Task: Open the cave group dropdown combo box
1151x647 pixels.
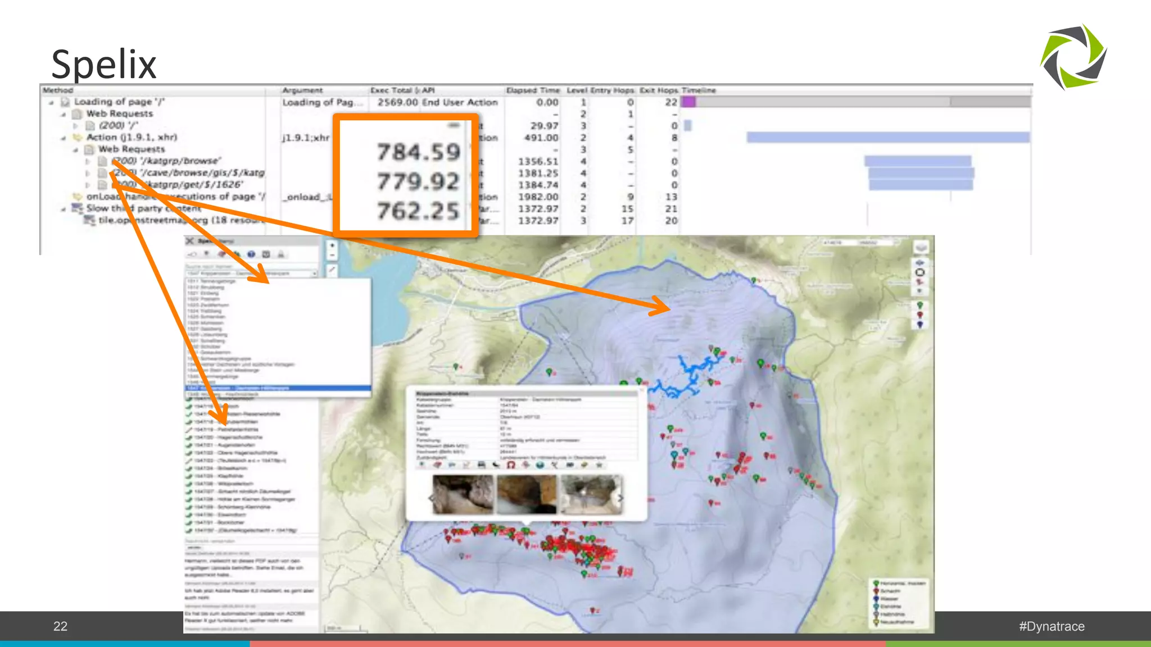Action: click(x=252, y=274)
